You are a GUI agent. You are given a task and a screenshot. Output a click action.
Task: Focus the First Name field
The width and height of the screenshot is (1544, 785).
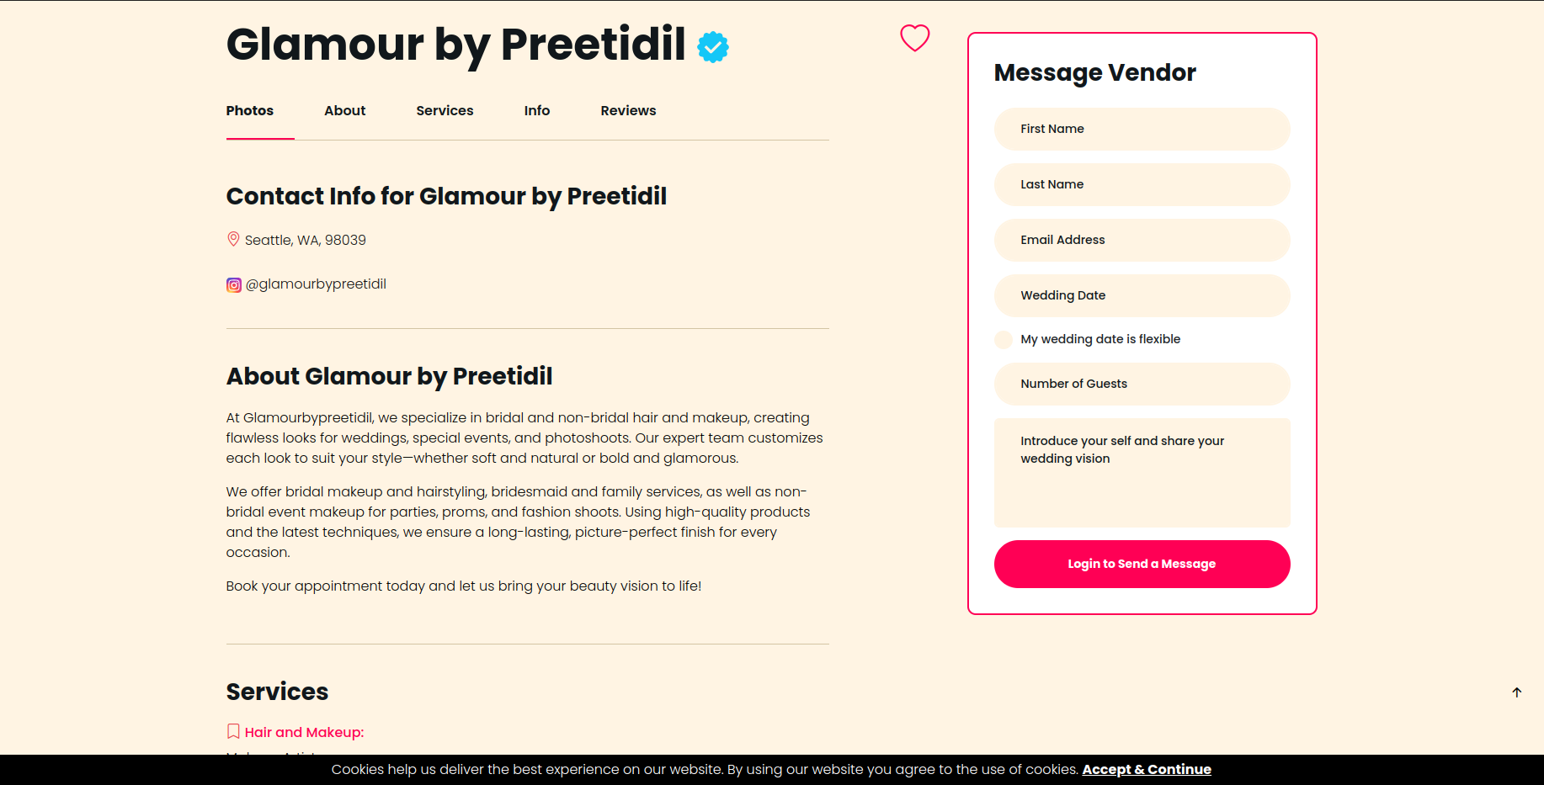tap(1142, 129)
